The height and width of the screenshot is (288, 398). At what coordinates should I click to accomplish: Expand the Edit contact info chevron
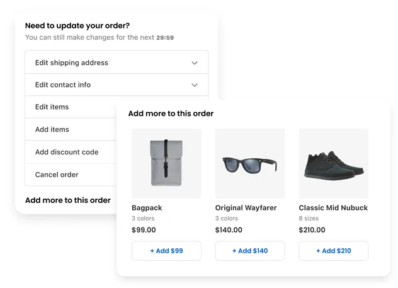[195, 85]
